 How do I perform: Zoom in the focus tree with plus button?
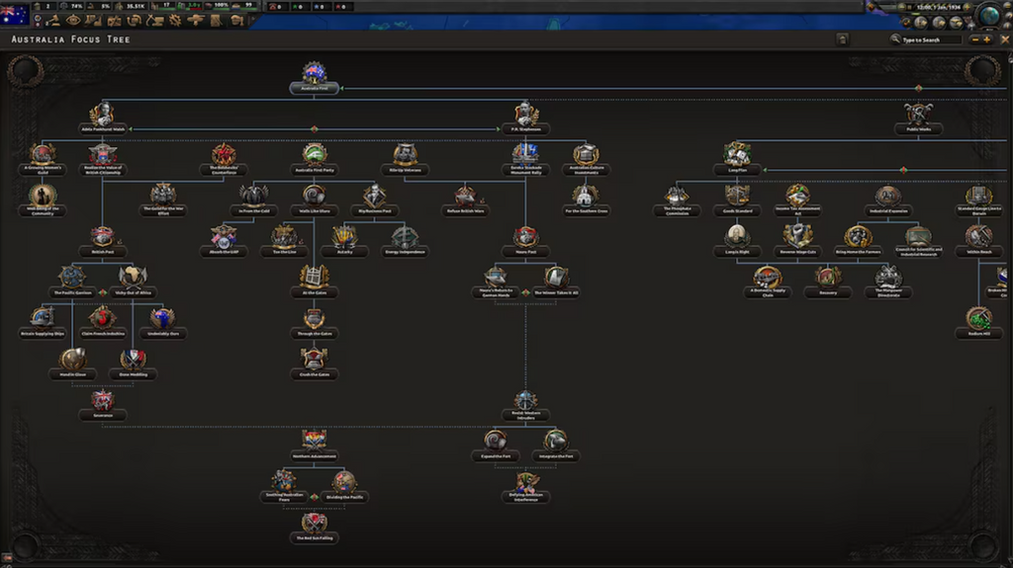986,40
